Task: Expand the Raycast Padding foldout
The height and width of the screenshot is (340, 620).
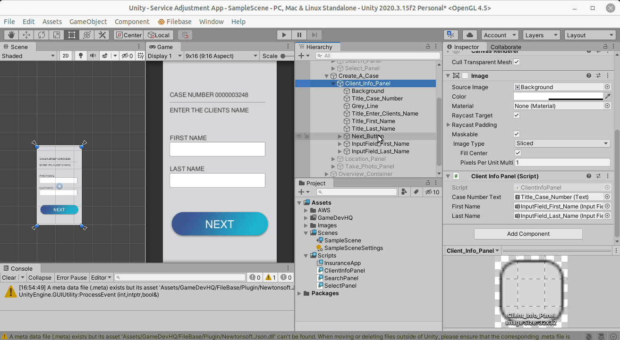Action: (448, 124)
